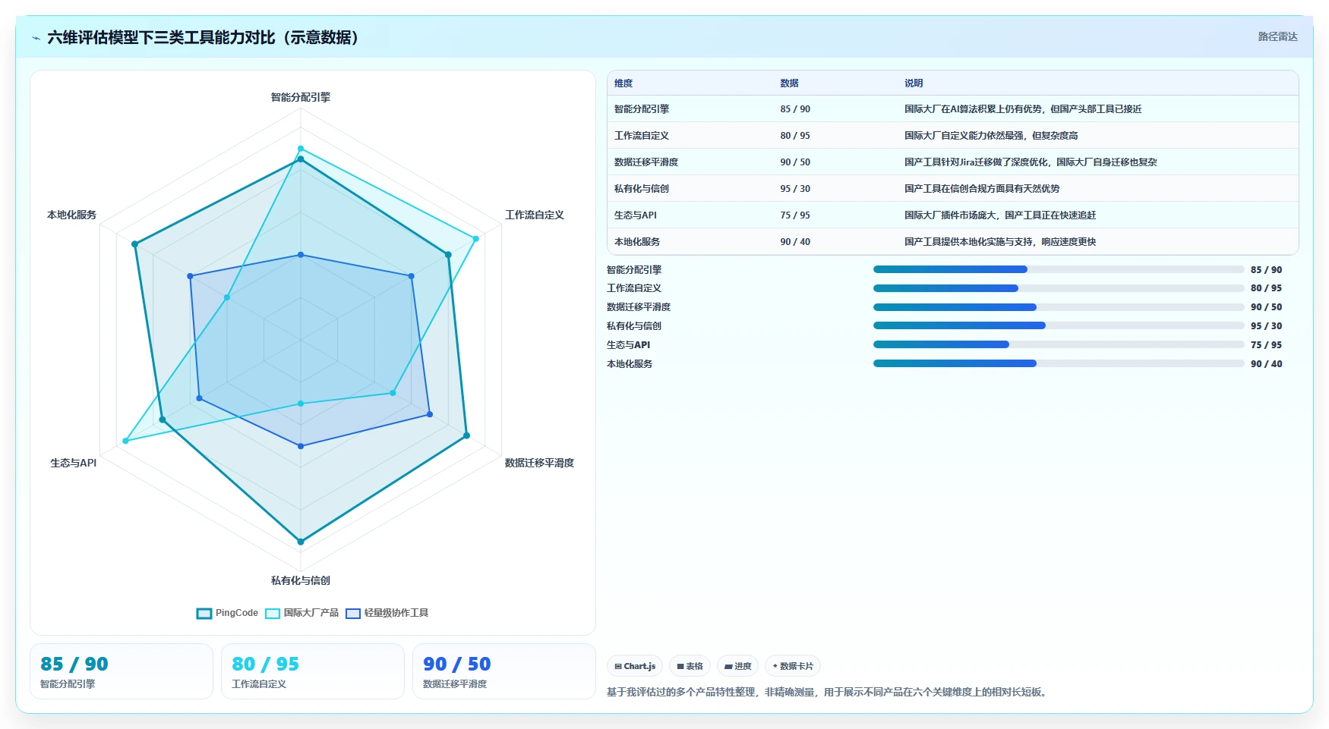Click the 表格 tag chip
1329x729 pixels.
(690, 666)
